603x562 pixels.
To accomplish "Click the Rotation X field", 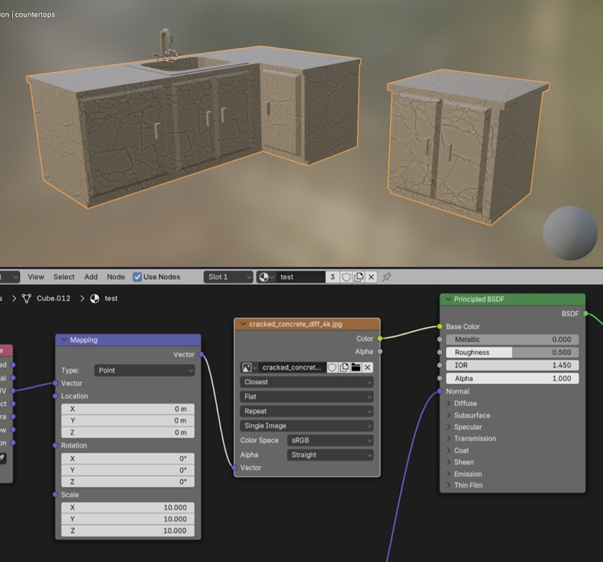I will (128, 459).
